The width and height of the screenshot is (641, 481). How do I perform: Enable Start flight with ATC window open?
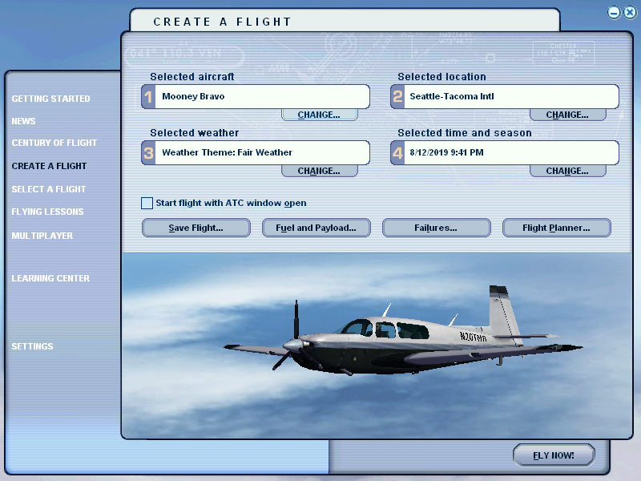tap(147, 203)
